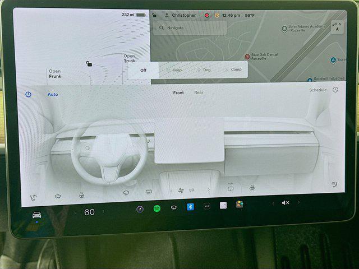Tap Open Frunk

tap(55, 73)
